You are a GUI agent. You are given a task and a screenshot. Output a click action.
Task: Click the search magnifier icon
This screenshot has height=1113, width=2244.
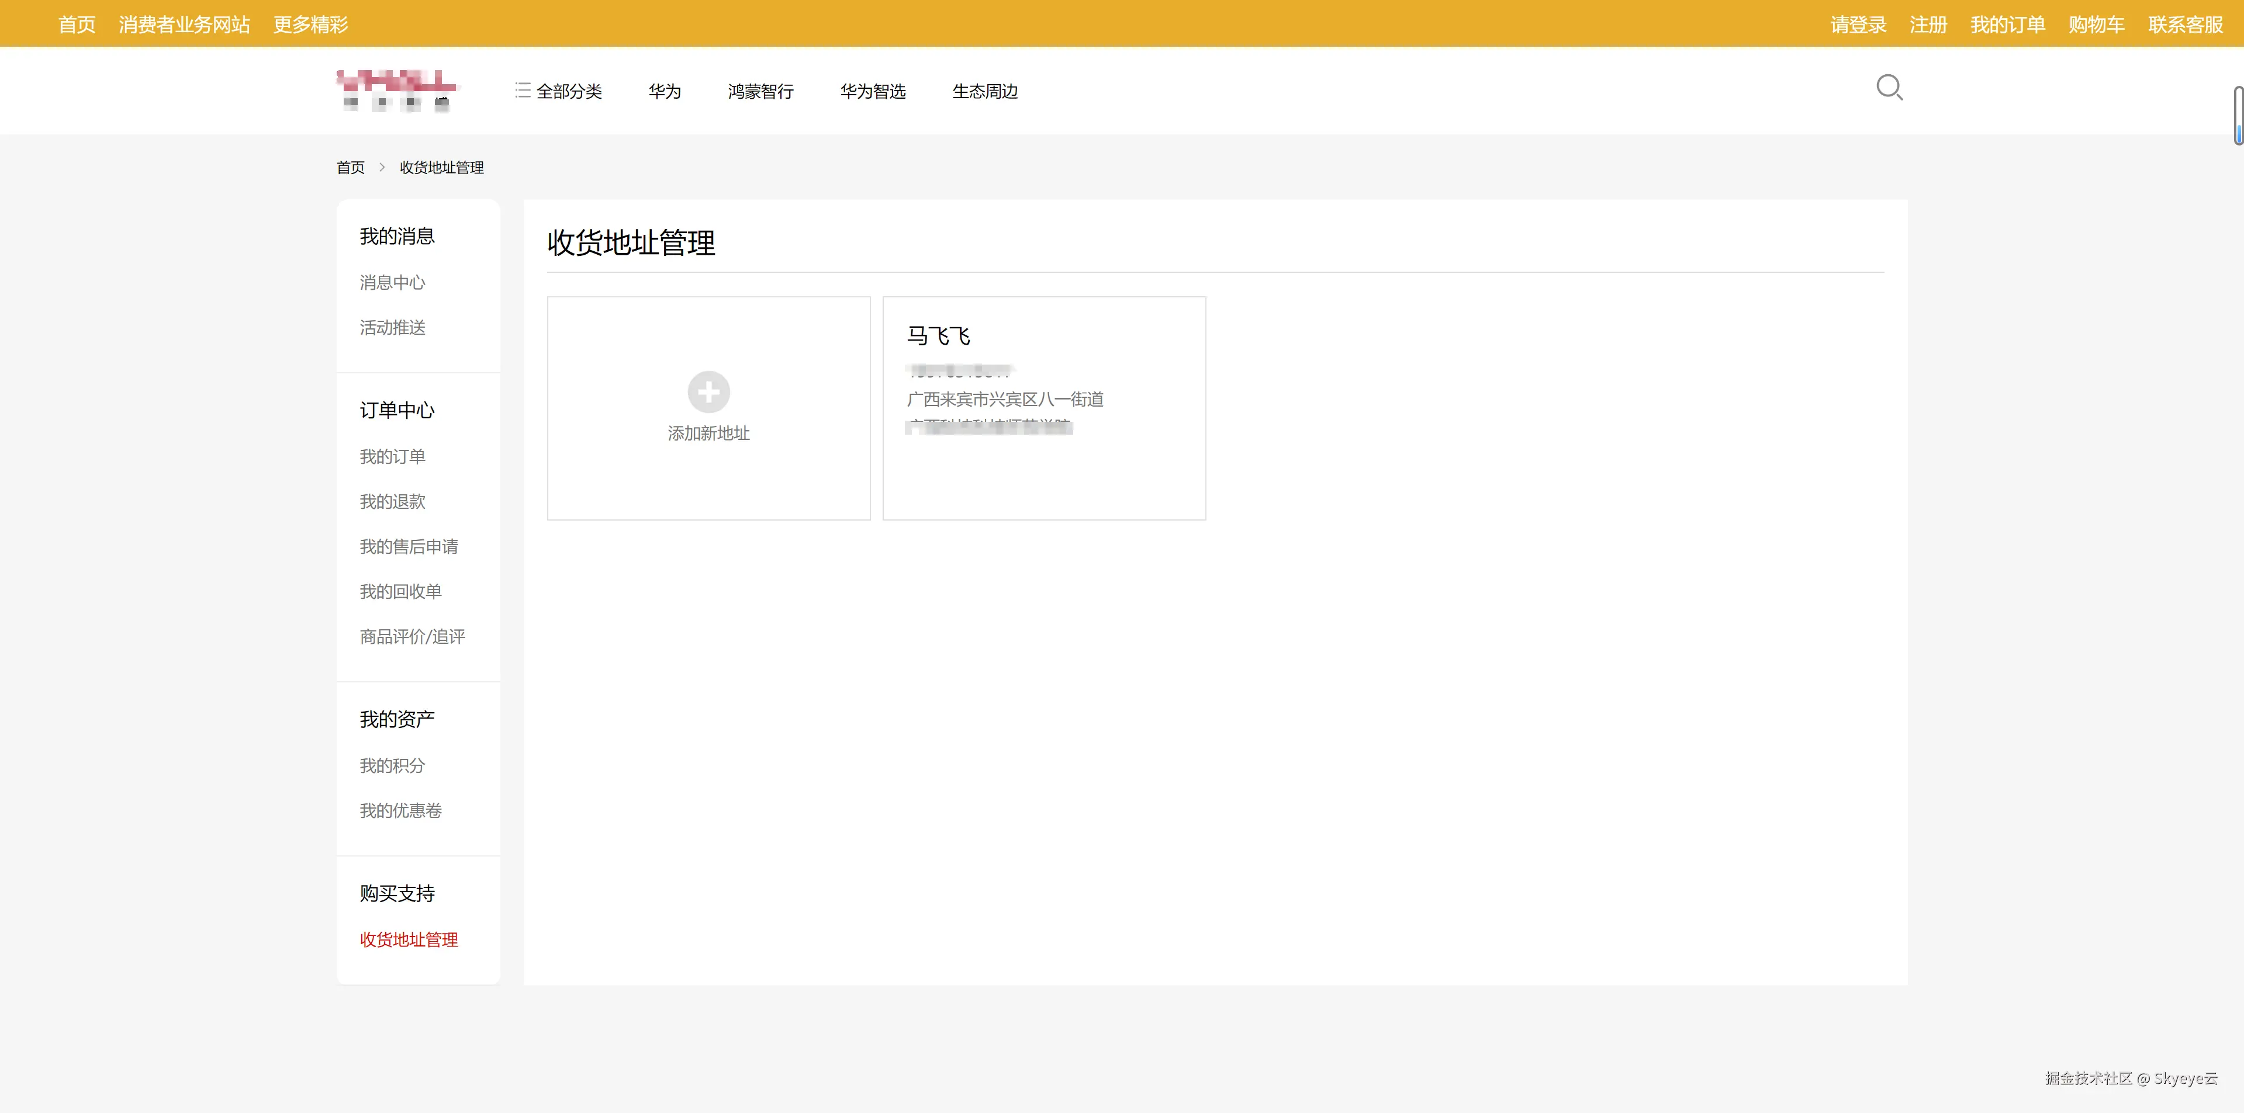[1889, 88]
